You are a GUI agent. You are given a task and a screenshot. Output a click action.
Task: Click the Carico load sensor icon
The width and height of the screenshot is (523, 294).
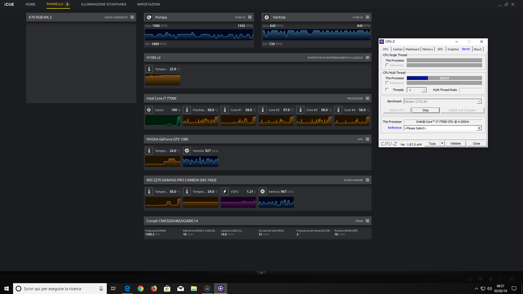pyautogui.click(x=149, y=109)
